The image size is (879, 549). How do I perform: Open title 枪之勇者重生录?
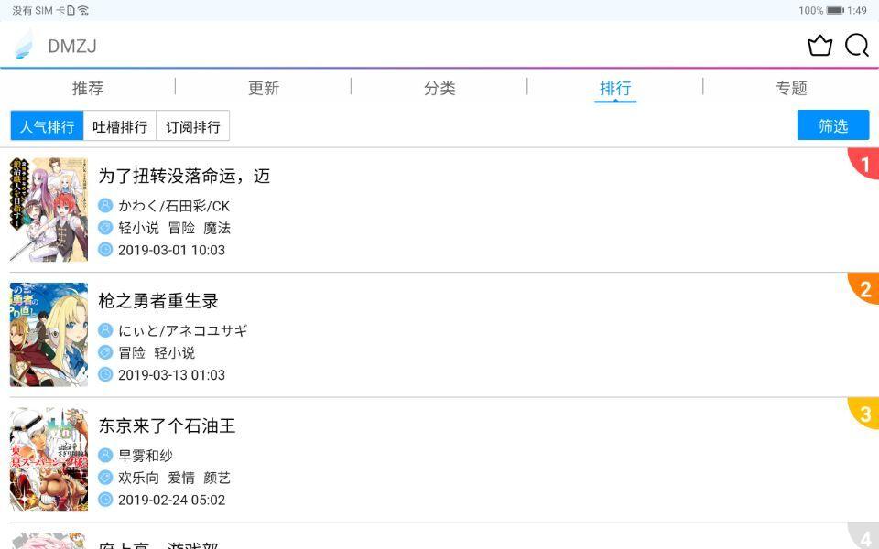point(158,301)
